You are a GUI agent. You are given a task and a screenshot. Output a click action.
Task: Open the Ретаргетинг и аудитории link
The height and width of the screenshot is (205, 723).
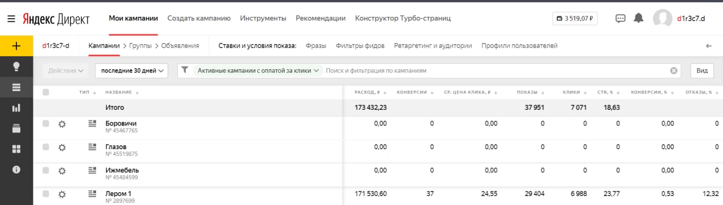point(433,46)
